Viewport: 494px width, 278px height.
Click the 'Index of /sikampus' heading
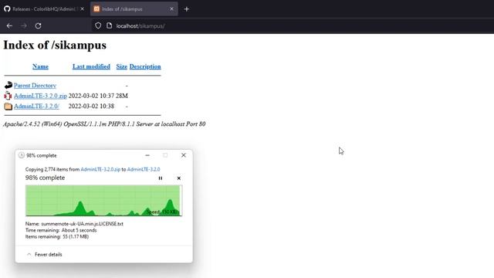tap(55, 45)
